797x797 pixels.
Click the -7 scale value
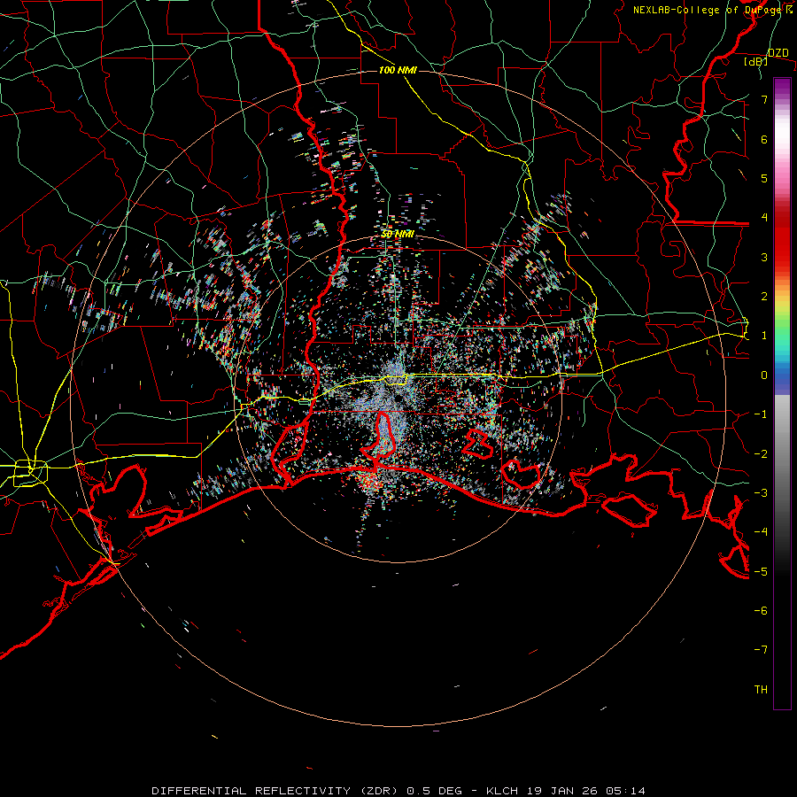(x=761, y=650)
